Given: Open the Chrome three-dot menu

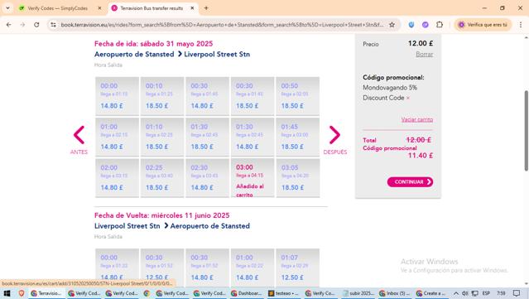Looking at the screenshot, I should point(520,25).
